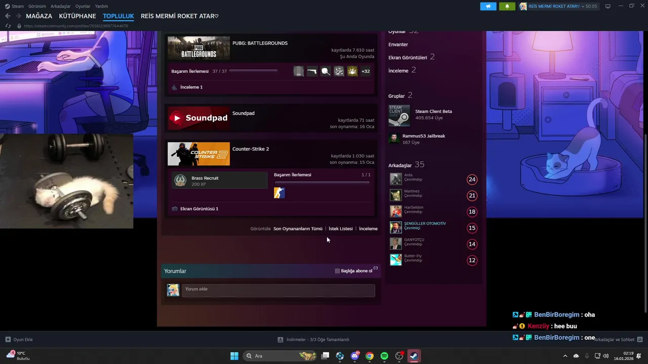This screenshot has width=648, height=364.
Task: Switch to the KÜTÜPHANE tab
Action: pos(77,16)
